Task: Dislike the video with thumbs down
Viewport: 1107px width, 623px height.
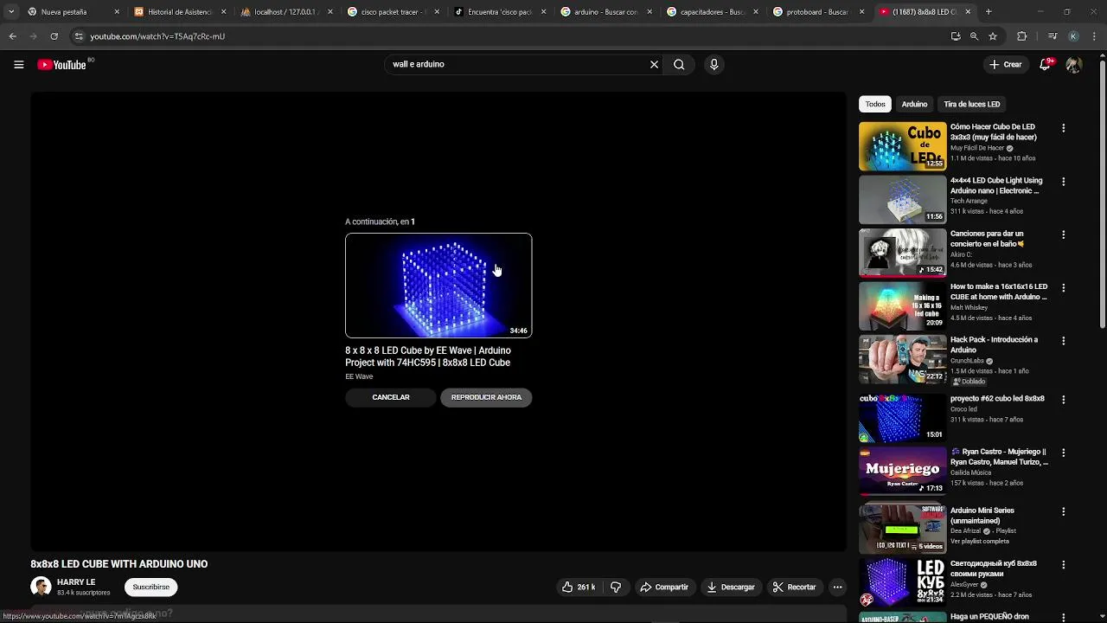Action: 616,587
